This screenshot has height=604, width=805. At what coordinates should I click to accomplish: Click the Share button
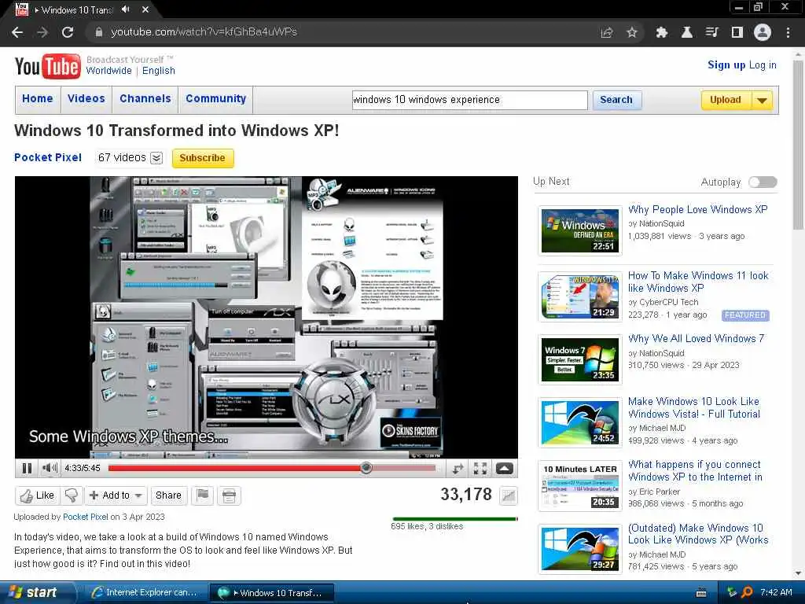[168, 495]
